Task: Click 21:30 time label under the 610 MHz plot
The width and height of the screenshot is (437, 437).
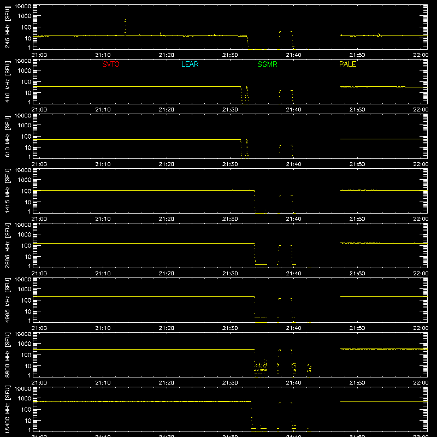Action: pos(230,164)
